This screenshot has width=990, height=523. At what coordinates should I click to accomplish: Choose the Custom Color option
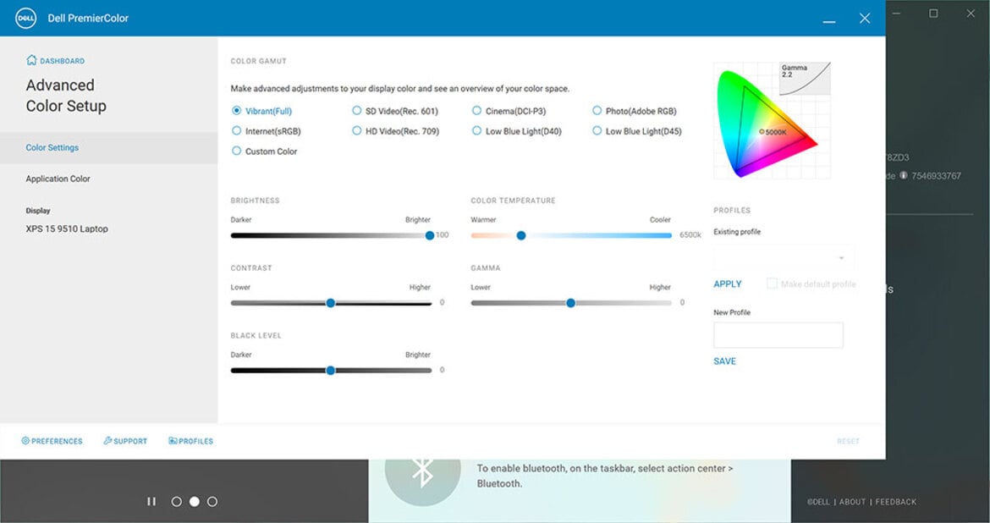[265, 151]
